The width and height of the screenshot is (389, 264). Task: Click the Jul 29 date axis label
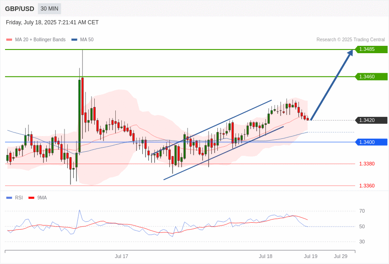(340, 256)
